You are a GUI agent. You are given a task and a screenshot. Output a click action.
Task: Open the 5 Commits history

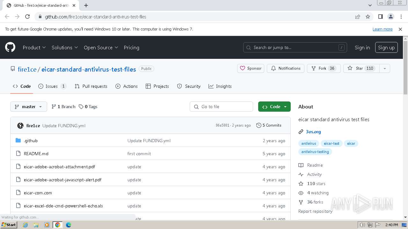(x=269, y=125)
